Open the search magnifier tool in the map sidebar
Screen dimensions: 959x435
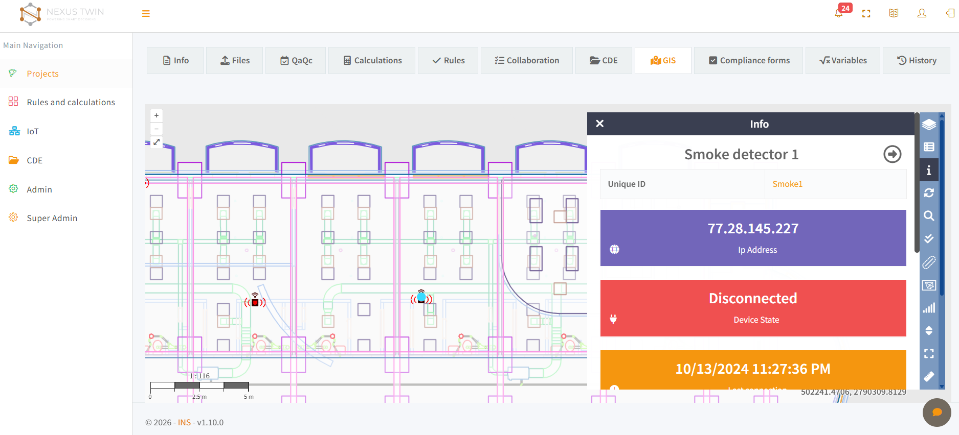click(x=929, y=216)
